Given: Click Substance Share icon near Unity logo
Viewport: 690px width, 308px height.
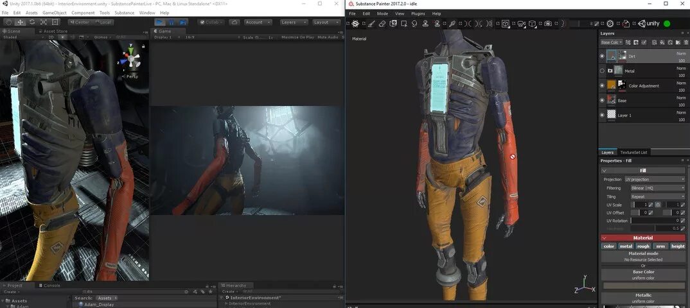Looking at the screenshot, I should (610, 24).
